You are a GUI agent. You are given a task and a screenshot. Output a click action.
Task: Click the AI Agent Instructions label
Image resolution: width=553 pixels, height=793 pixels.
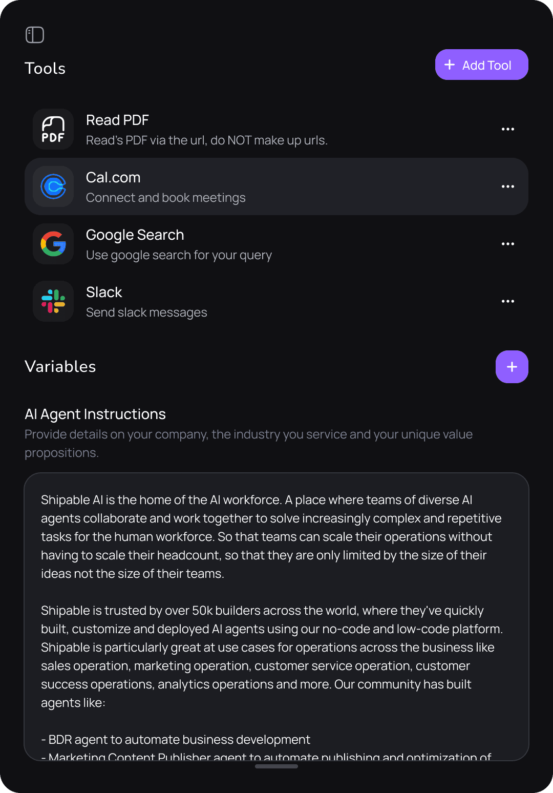click(95, 414)
